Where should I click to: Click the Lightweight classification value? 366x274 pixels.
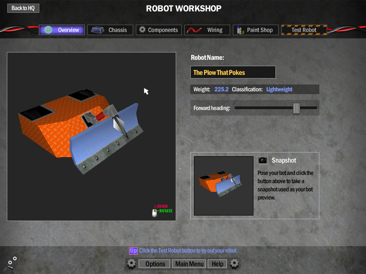[279, 90]
